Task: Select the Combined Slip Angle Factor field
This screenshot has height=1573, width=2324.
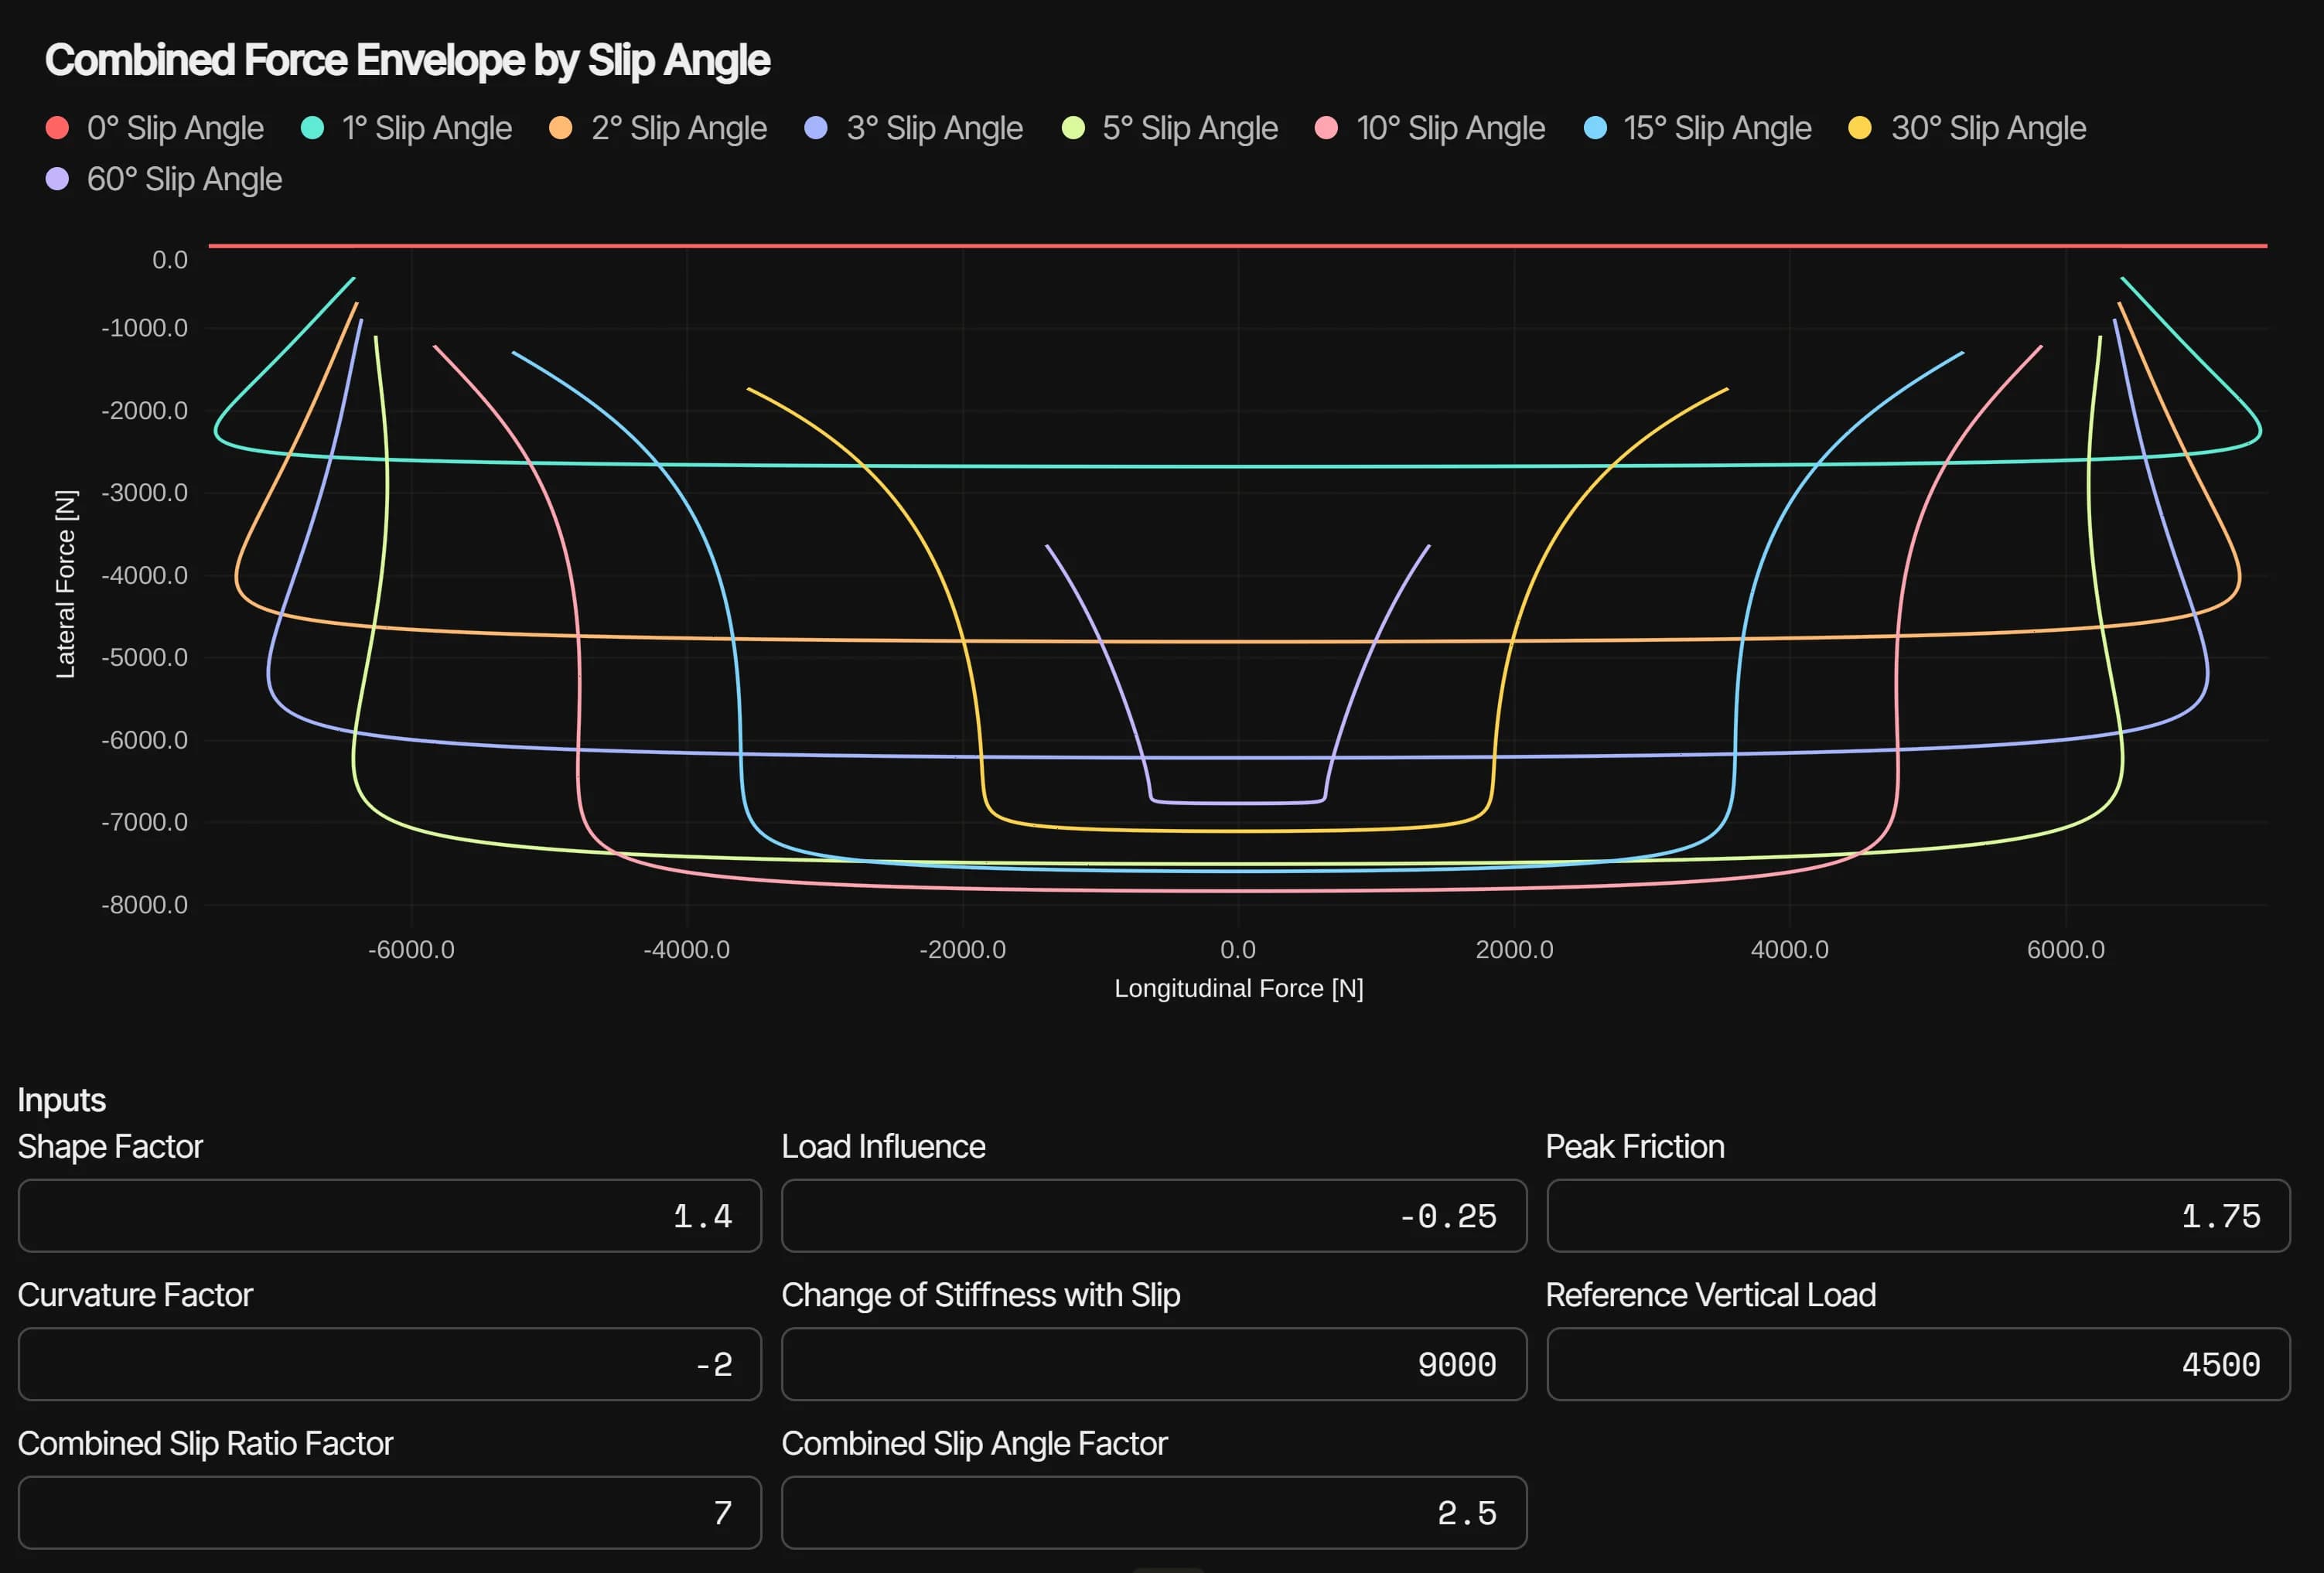Action: click(x=1154, y=1513)
